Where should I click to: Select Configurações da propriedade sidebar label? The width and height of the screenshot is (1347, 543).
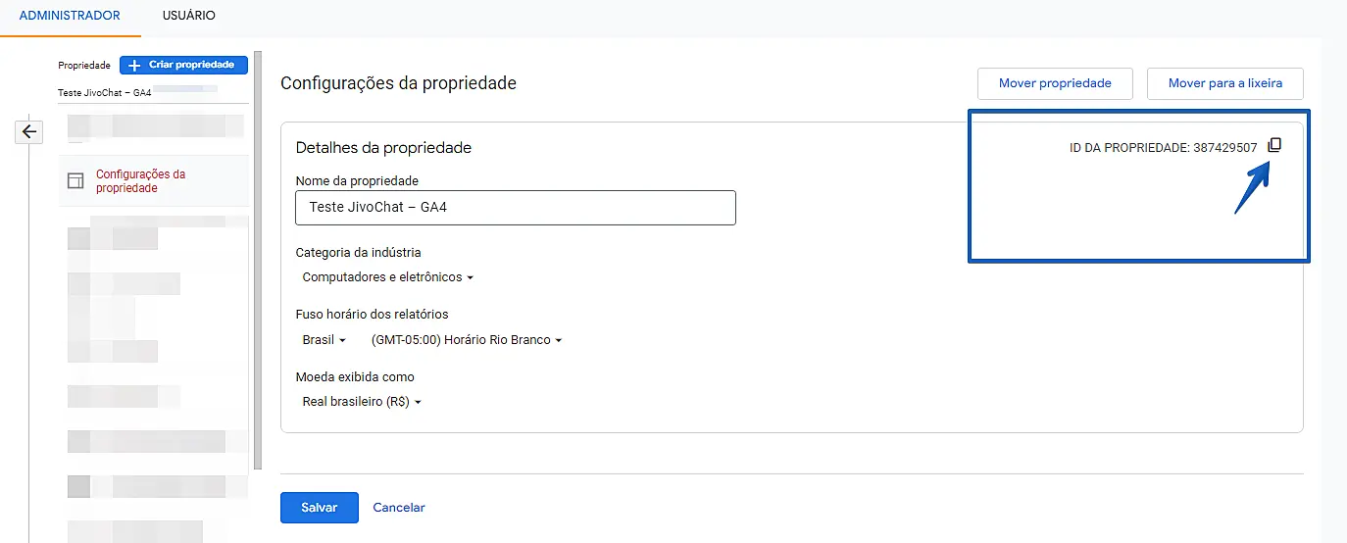(140, 181)
